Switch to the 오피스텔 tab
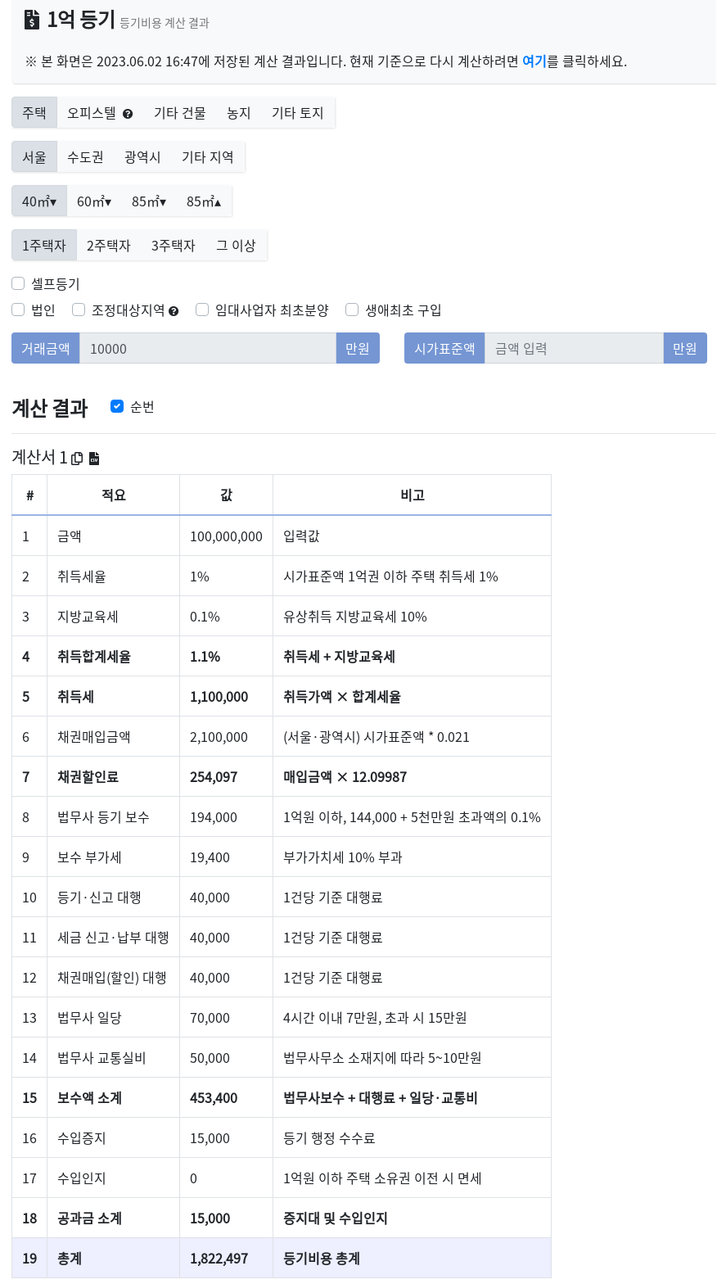717x1284 pixels. [x=100, y=113]
